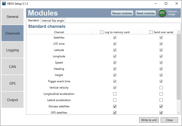Select the Longitudinal acceleration channel name

click(59, 94)
